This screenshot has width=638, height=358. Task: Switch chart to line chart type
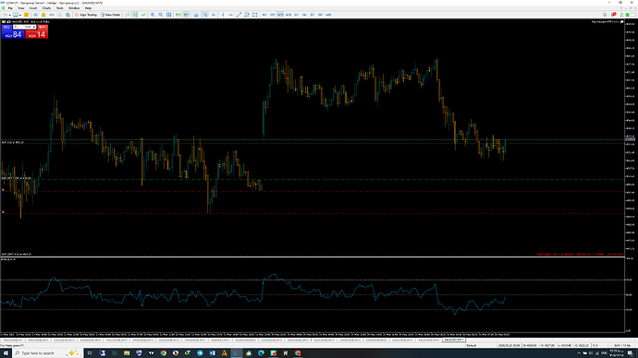coord(143,15)
